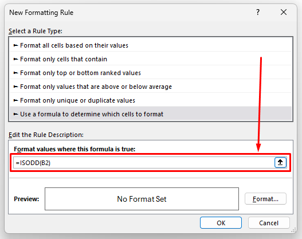This screenshot has width=302, height=239.
Task: Pick 'Format only unique or duplicate values'
Action: (x=151, y=100)
